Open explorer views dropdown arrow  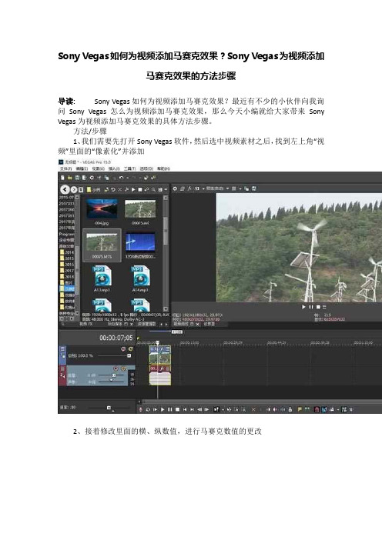(x=166, y=189)
